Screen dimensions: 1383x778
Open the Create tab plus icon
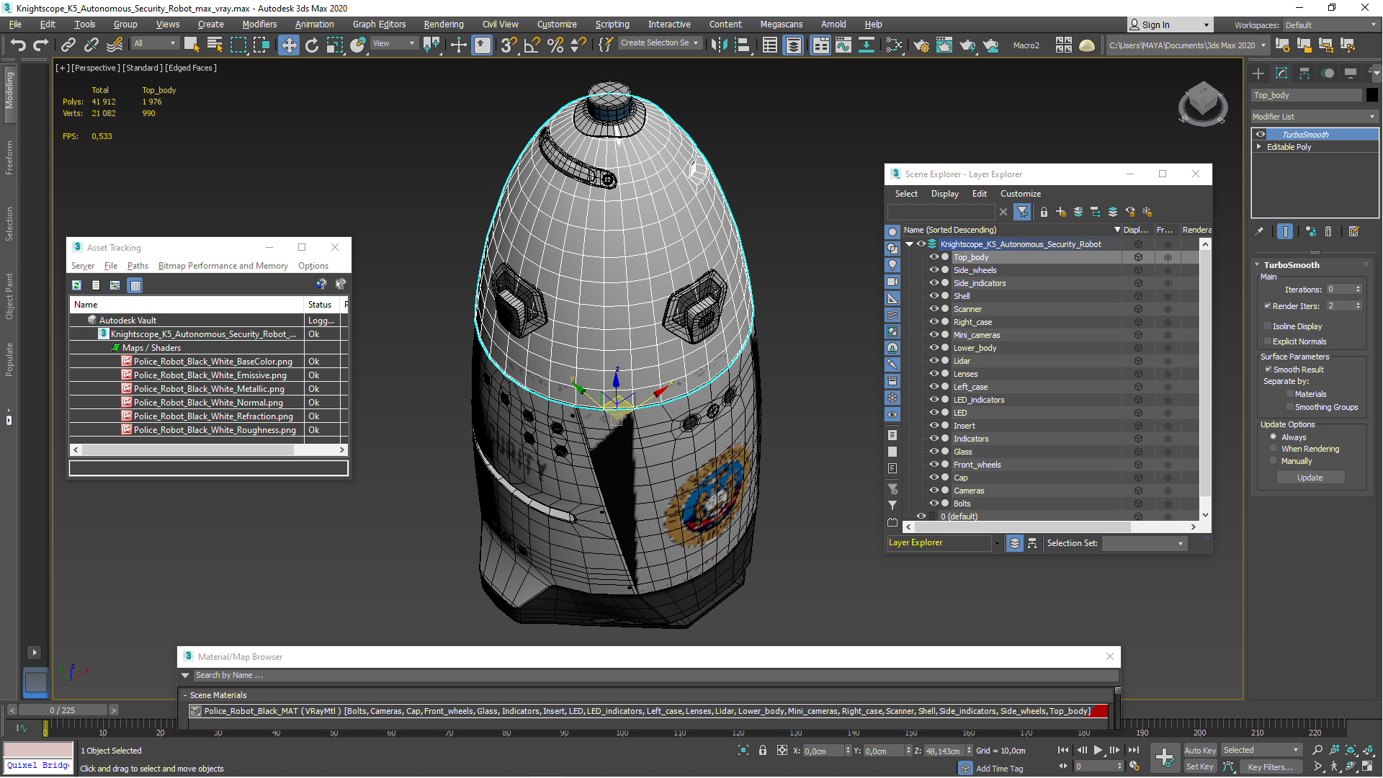point(1258,73)
